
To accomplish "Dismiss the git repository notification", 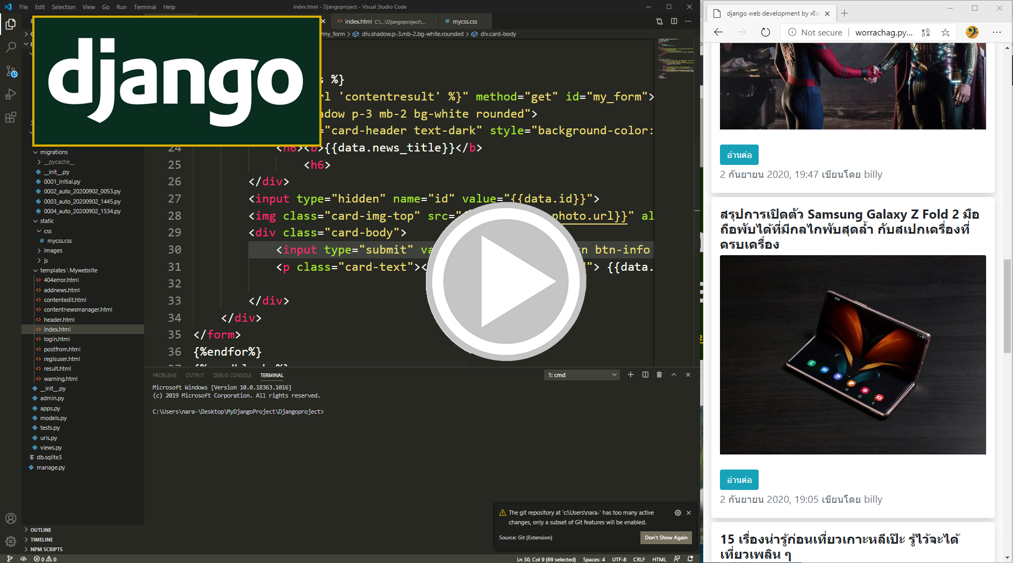I will tap(689, 513).
